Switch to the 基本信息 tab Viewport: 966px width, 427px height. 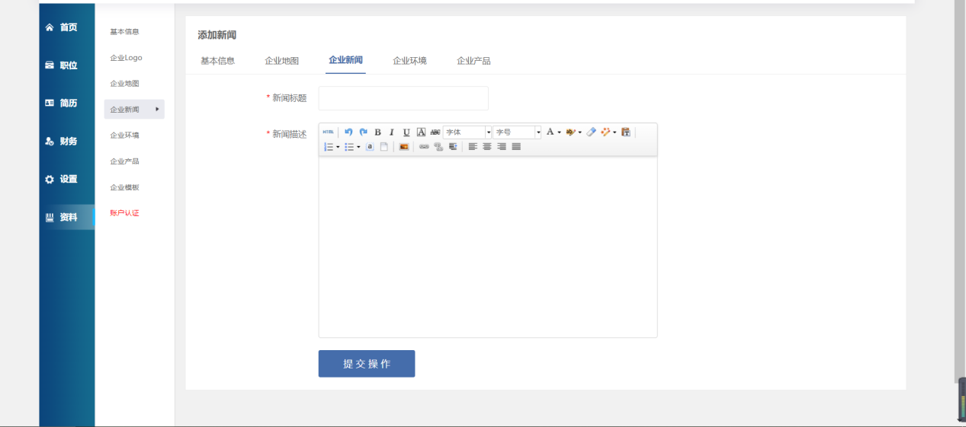coord(217,61)
